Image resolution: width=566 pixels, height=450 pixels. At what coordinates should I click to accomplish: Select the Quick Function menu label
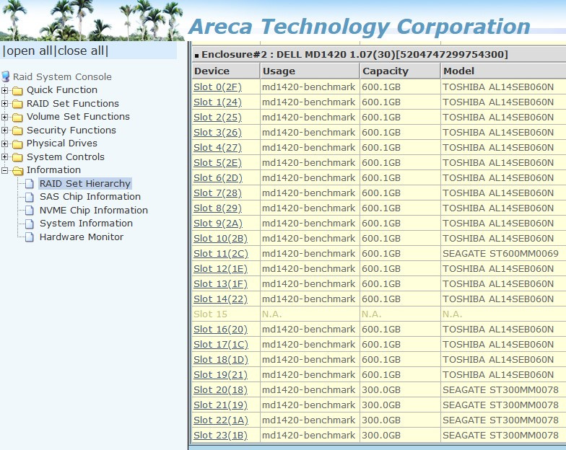point(62,89)
